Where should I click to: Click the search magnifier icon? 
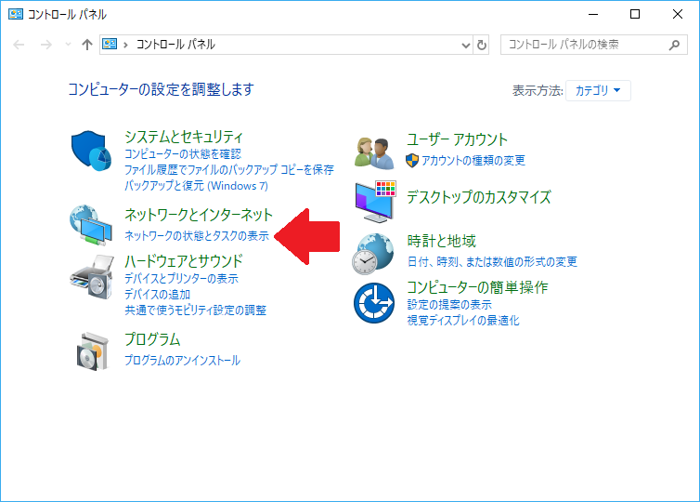(x=674, y=45)
